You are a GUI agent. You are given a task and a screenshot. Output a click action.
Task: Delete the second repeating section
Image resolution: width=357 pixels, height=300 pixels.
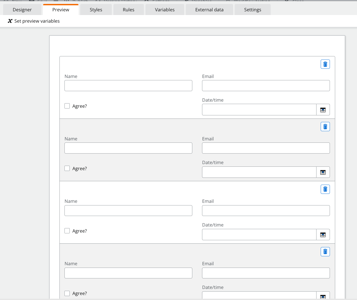point(325,126)
